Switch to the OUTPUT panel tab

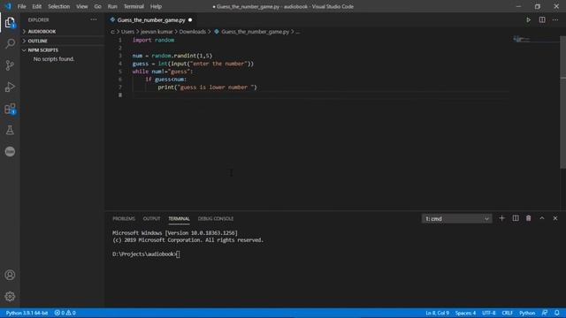click(x=151, y=218)
